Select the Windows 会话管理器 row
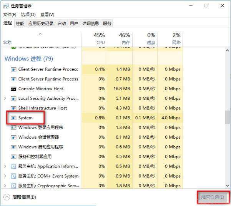Image resolution: width=231 pixels, height=206 pixels. (x=92, y=137)
